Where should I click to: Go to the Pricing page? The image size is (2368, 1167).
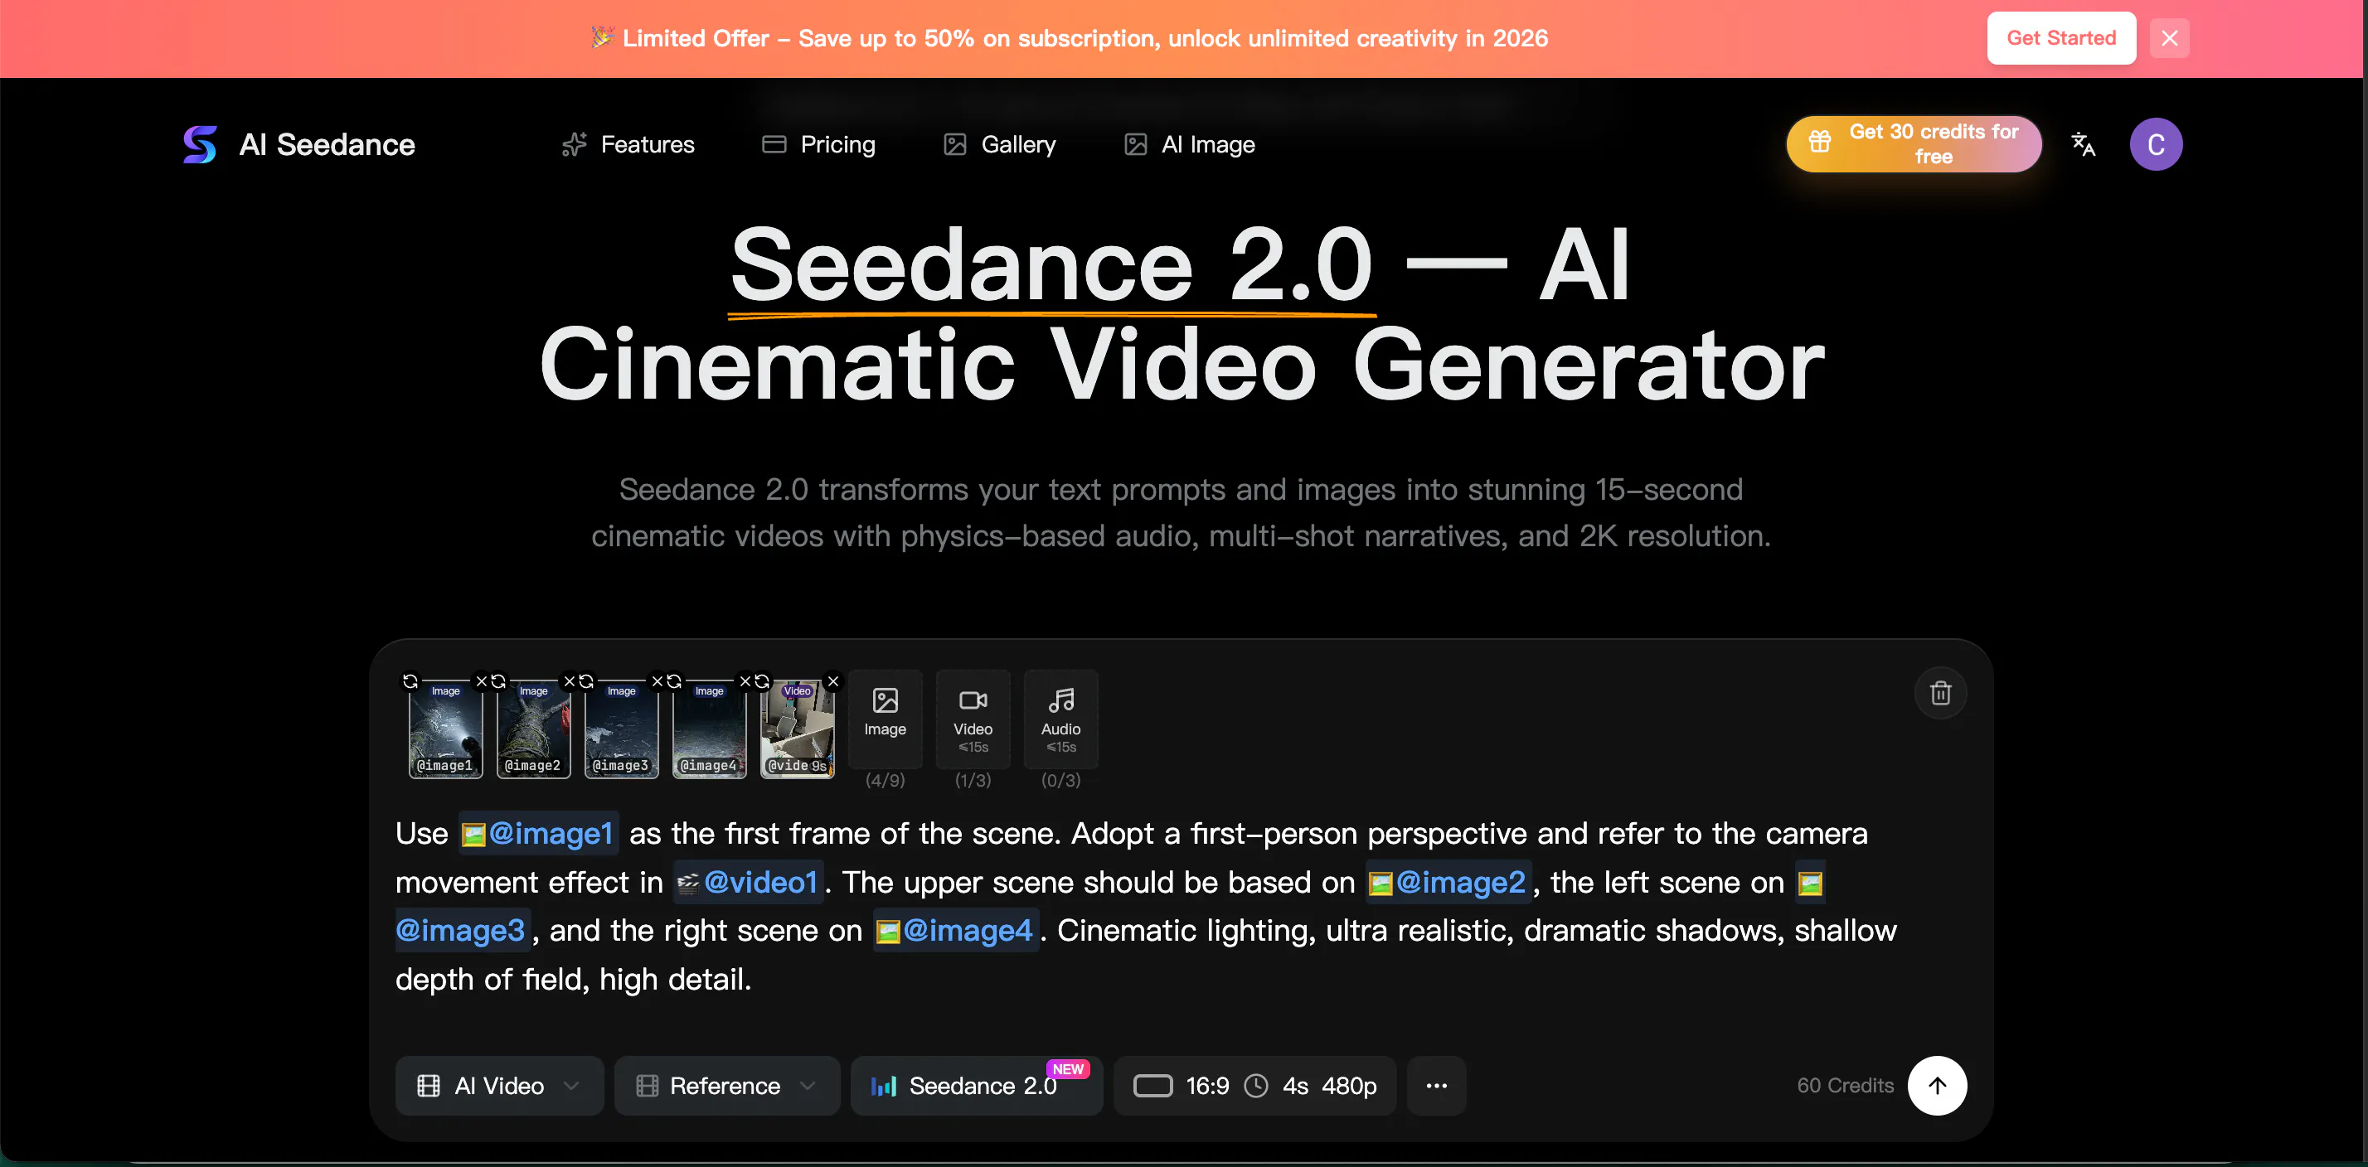click(818, 144)
